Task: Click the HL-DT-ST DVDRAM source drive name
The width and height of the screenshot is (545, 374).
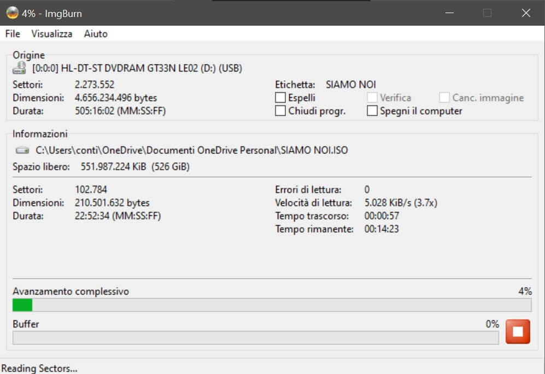Action: coord(137,68)
